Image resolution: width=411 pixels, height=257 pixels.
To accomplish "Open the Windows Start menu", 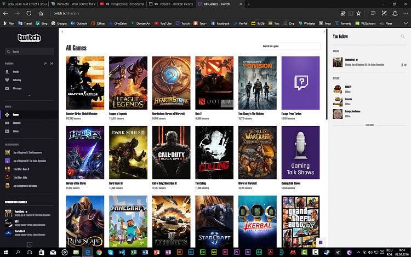I will (x=6, y=252).
